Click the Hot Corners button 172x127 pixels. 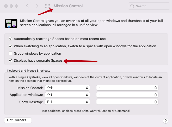(x=18, y=120)
